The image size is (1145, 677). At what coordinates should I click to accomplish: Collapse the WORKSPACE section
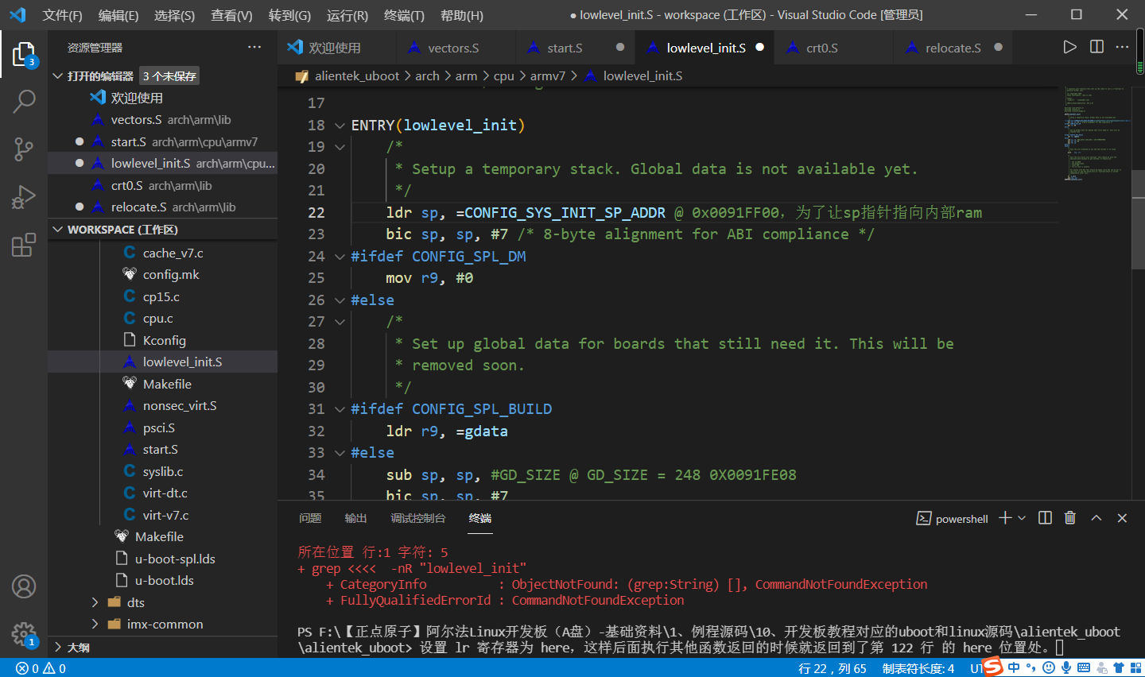coord(57,230)
